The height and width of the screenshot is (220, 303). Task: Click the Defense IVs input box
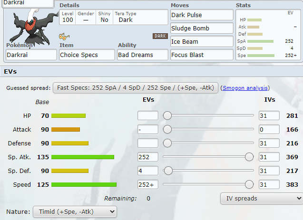click(x=269, y=143)
